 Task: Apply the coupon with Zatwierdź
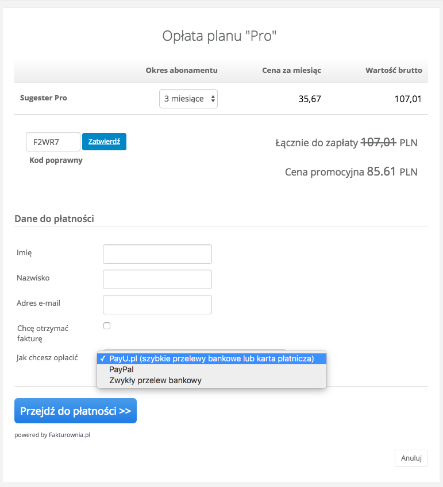pyautogui.click(x=104, y=141)
